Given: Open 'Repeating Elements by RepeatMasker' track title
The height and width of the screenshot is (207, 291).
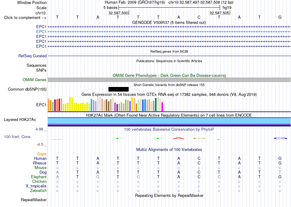Looking at the screenshot, I should click(169, 195).
